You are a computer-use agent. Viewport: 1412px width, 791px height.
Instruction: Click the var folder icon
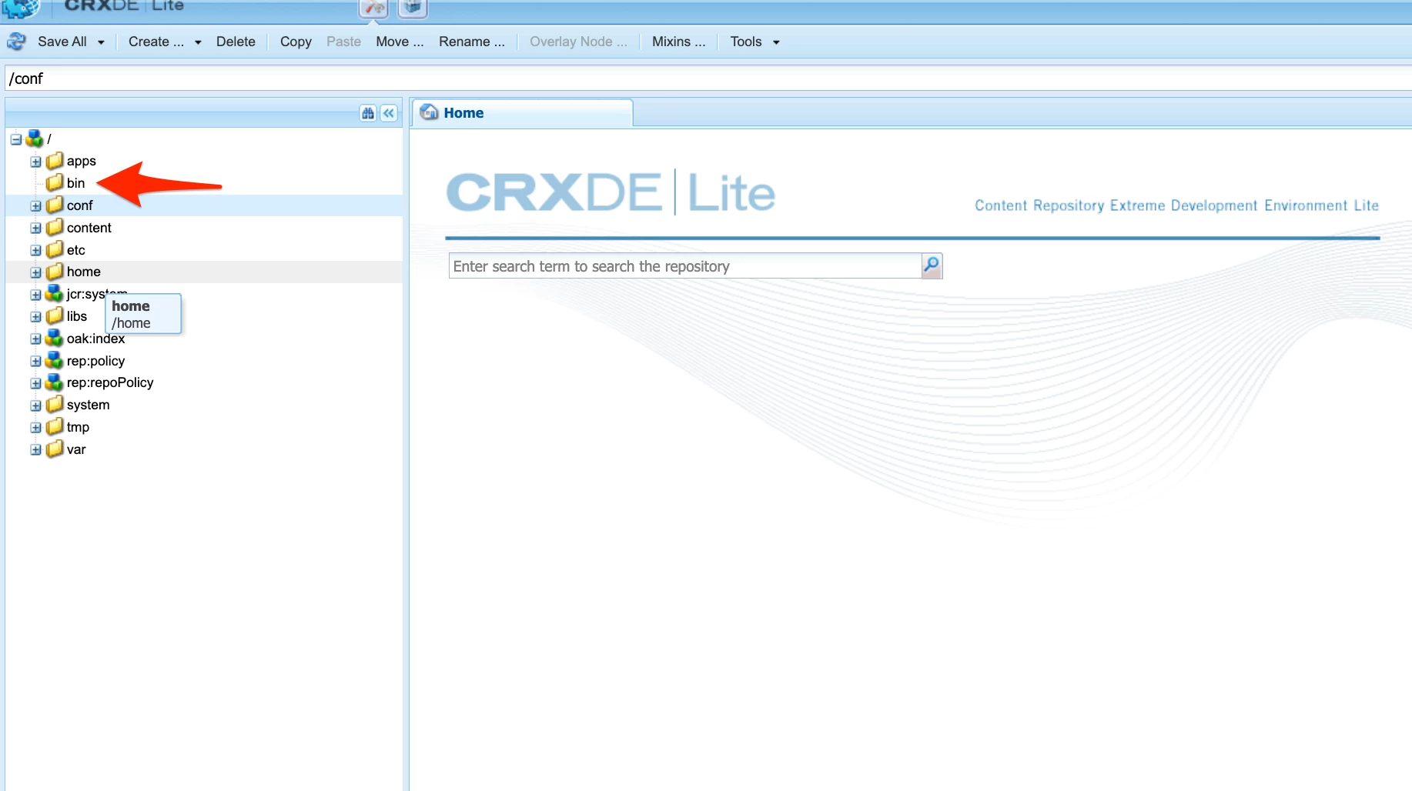click(54, 449)
